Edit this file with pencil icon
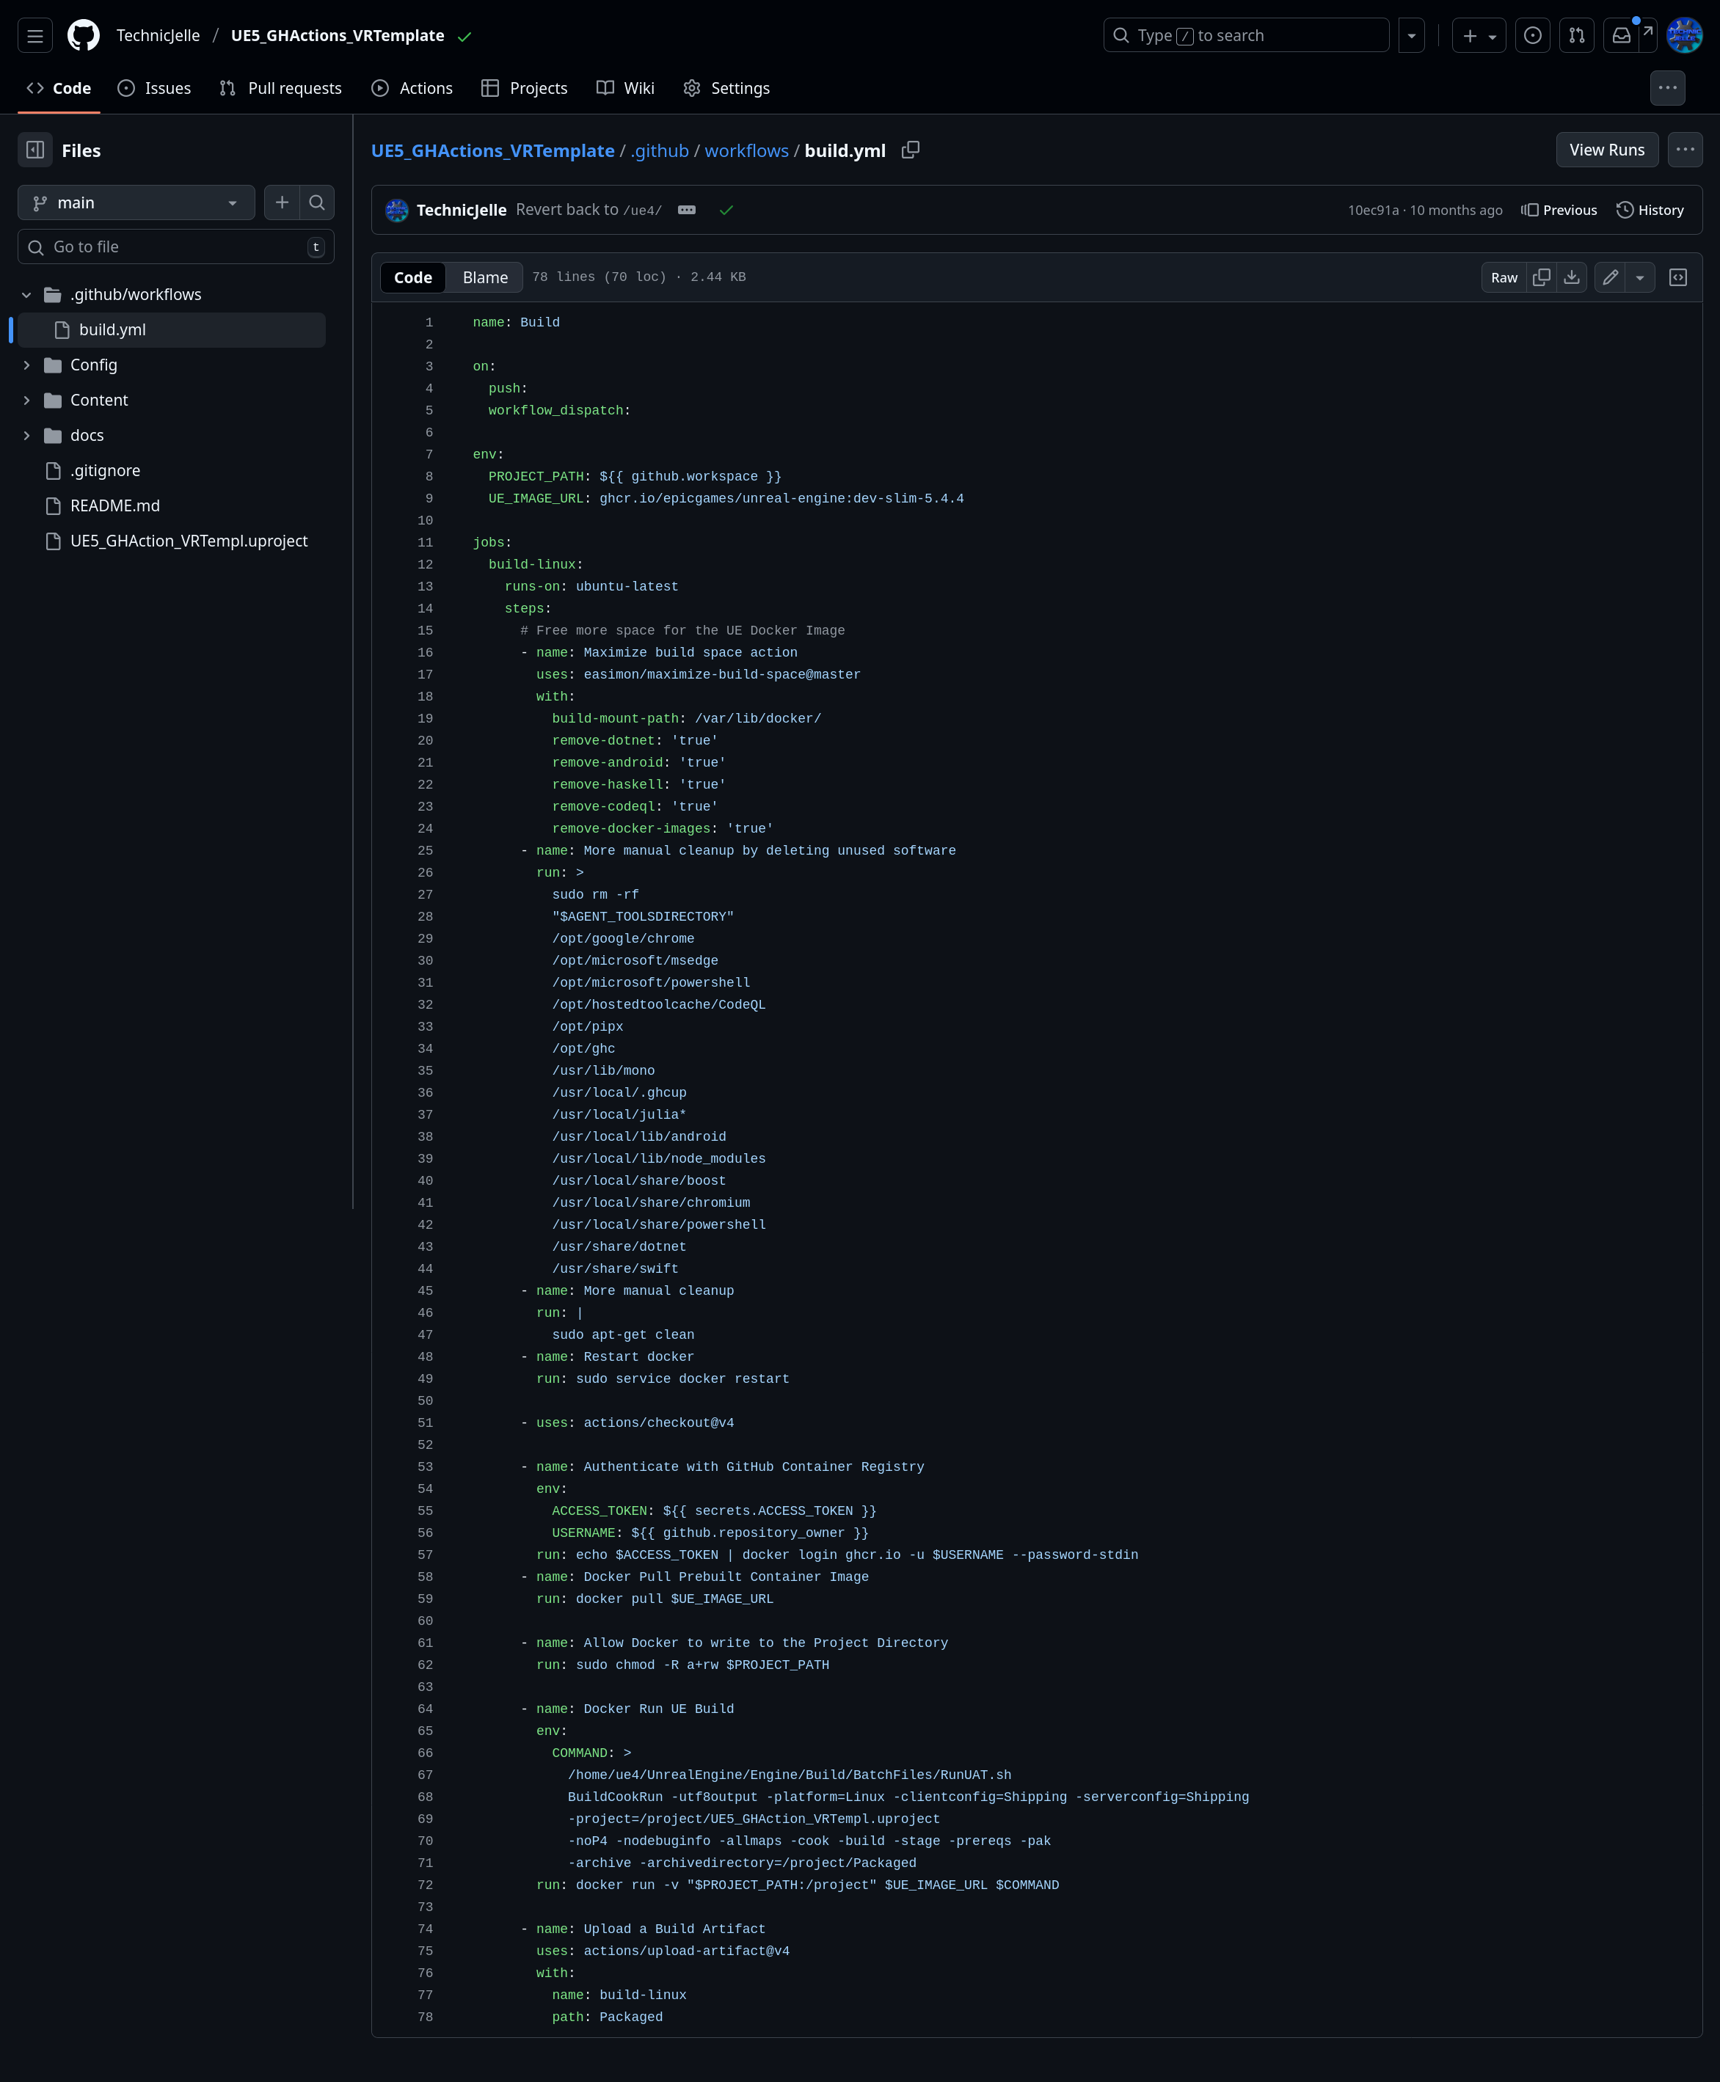Viewport: 1720px width, 2082px height. [1610, 277]
